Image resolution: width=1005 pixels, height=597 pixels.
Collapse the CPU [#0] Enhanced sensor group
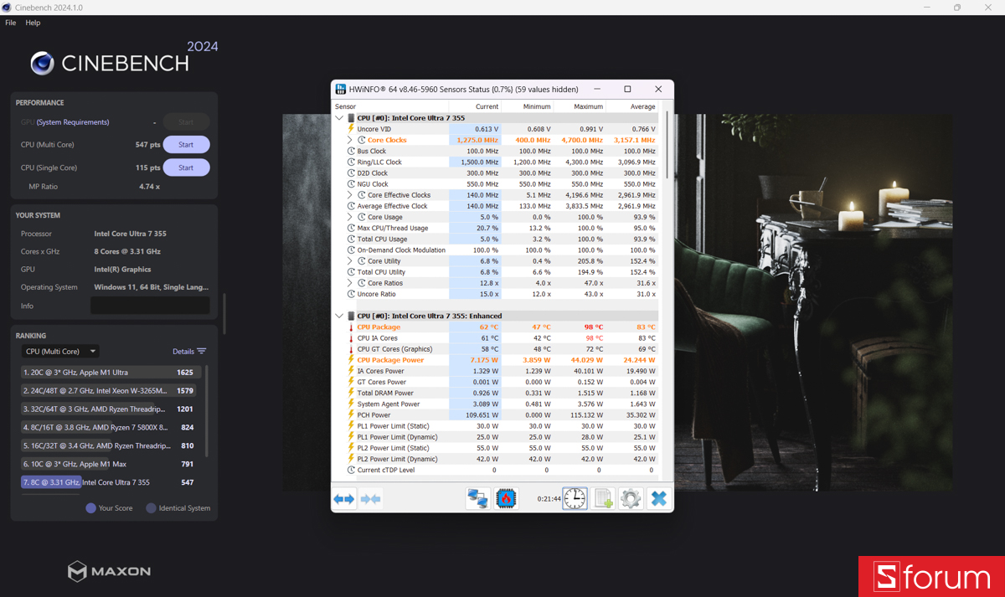pos(339,316)
